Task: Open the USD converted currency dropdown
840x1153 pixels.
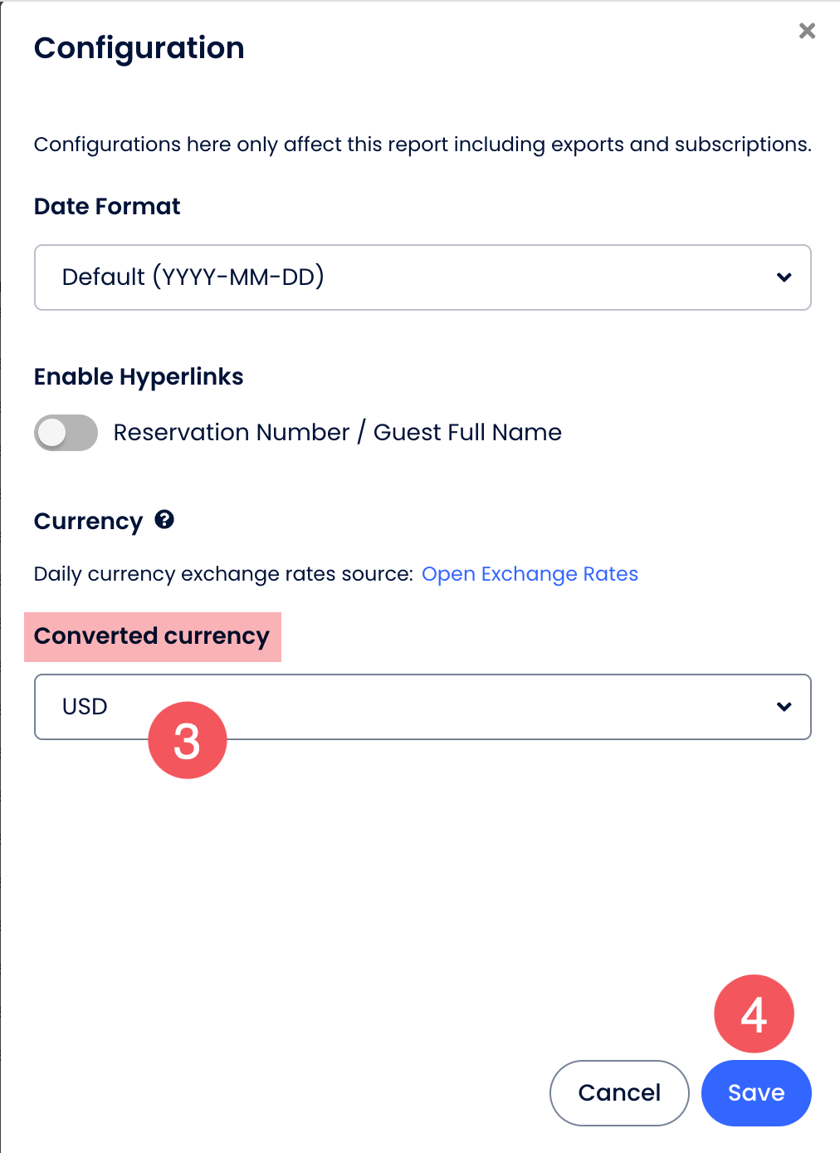Action: tap(465, 707)
